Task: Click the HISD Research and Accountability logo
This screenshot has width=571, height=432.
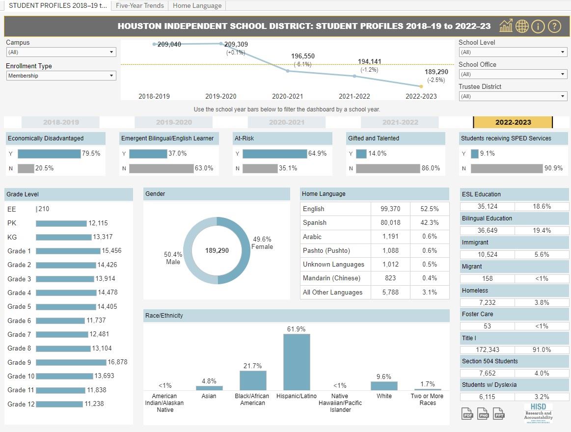Action: (538, 413)
